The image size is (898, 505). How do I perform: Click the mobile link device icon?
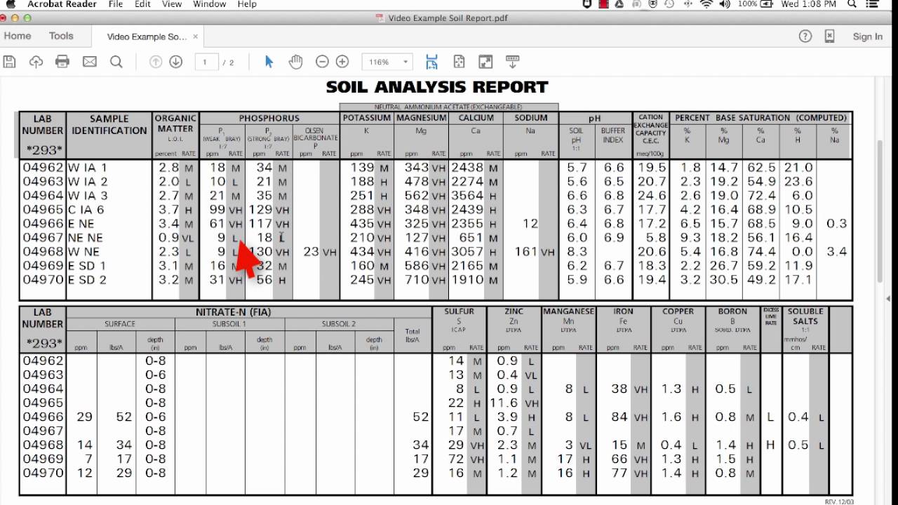point(829,36)
